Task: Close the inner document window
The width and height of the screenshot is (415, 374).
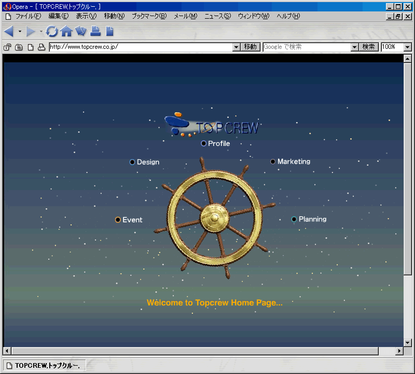Action: coord(408,17)
